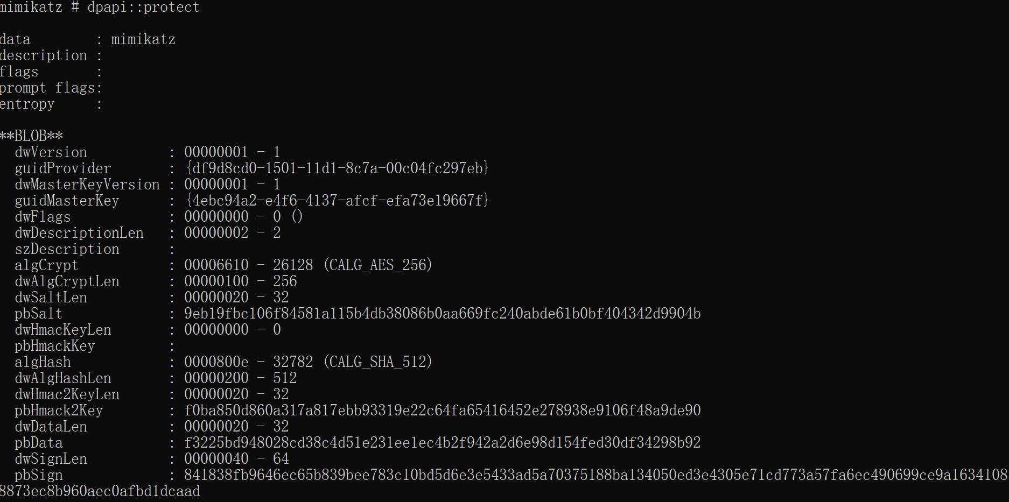
Task: Click the dwDescriptionLen label
Action: 79,233
